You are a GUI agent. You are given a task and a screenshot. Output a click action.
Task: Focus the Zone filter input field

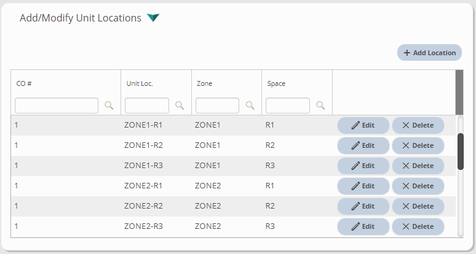(x=217, y=106)
